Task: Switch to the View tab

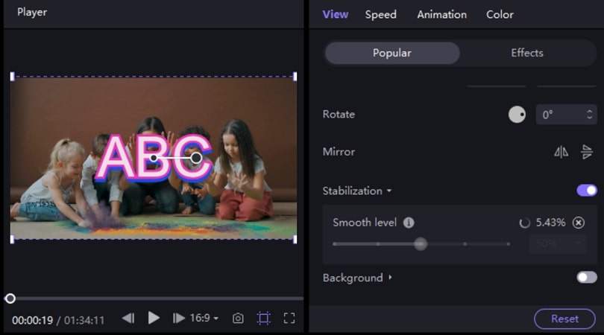Action: coord(335,15)
